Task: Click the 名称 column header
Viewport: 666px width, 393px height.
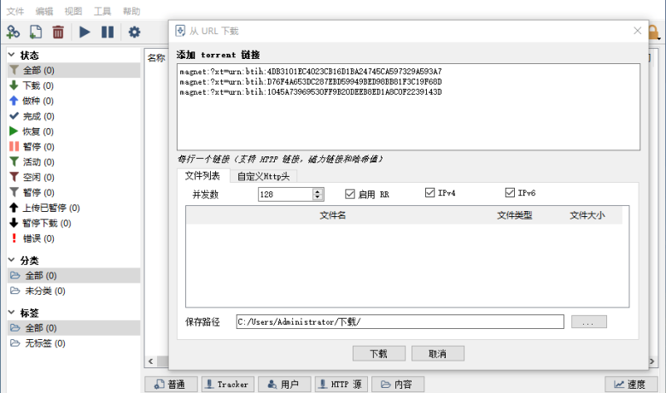Action: click(x=156, y=58)
